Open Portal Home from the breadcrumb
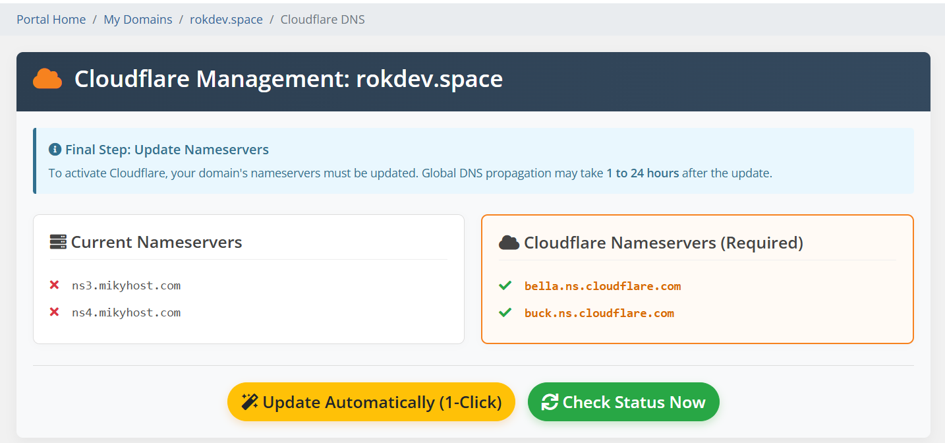Viewport: 945px width, 443px height. point(51,19)
